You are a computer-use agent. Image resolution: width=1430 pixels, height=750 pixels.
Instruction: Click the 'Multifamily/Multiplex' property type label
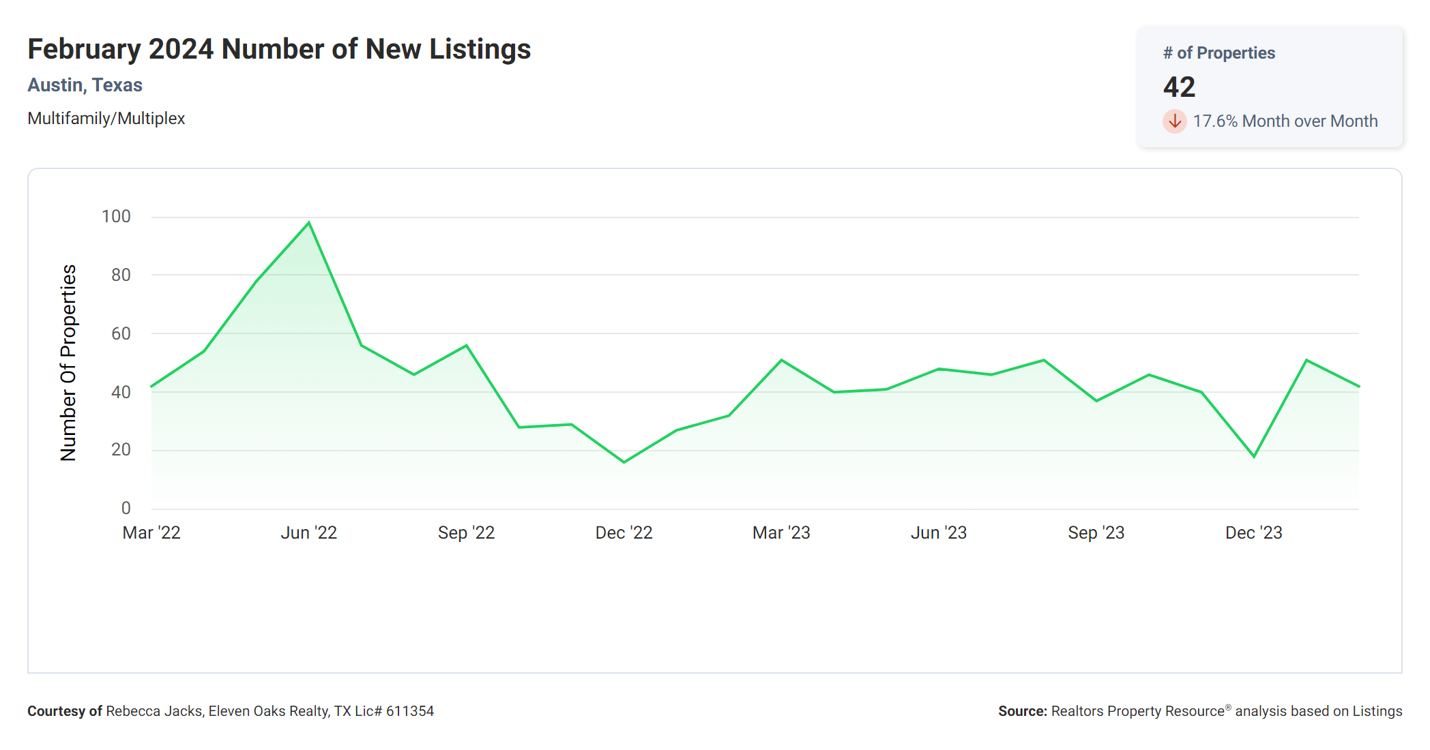106,119
